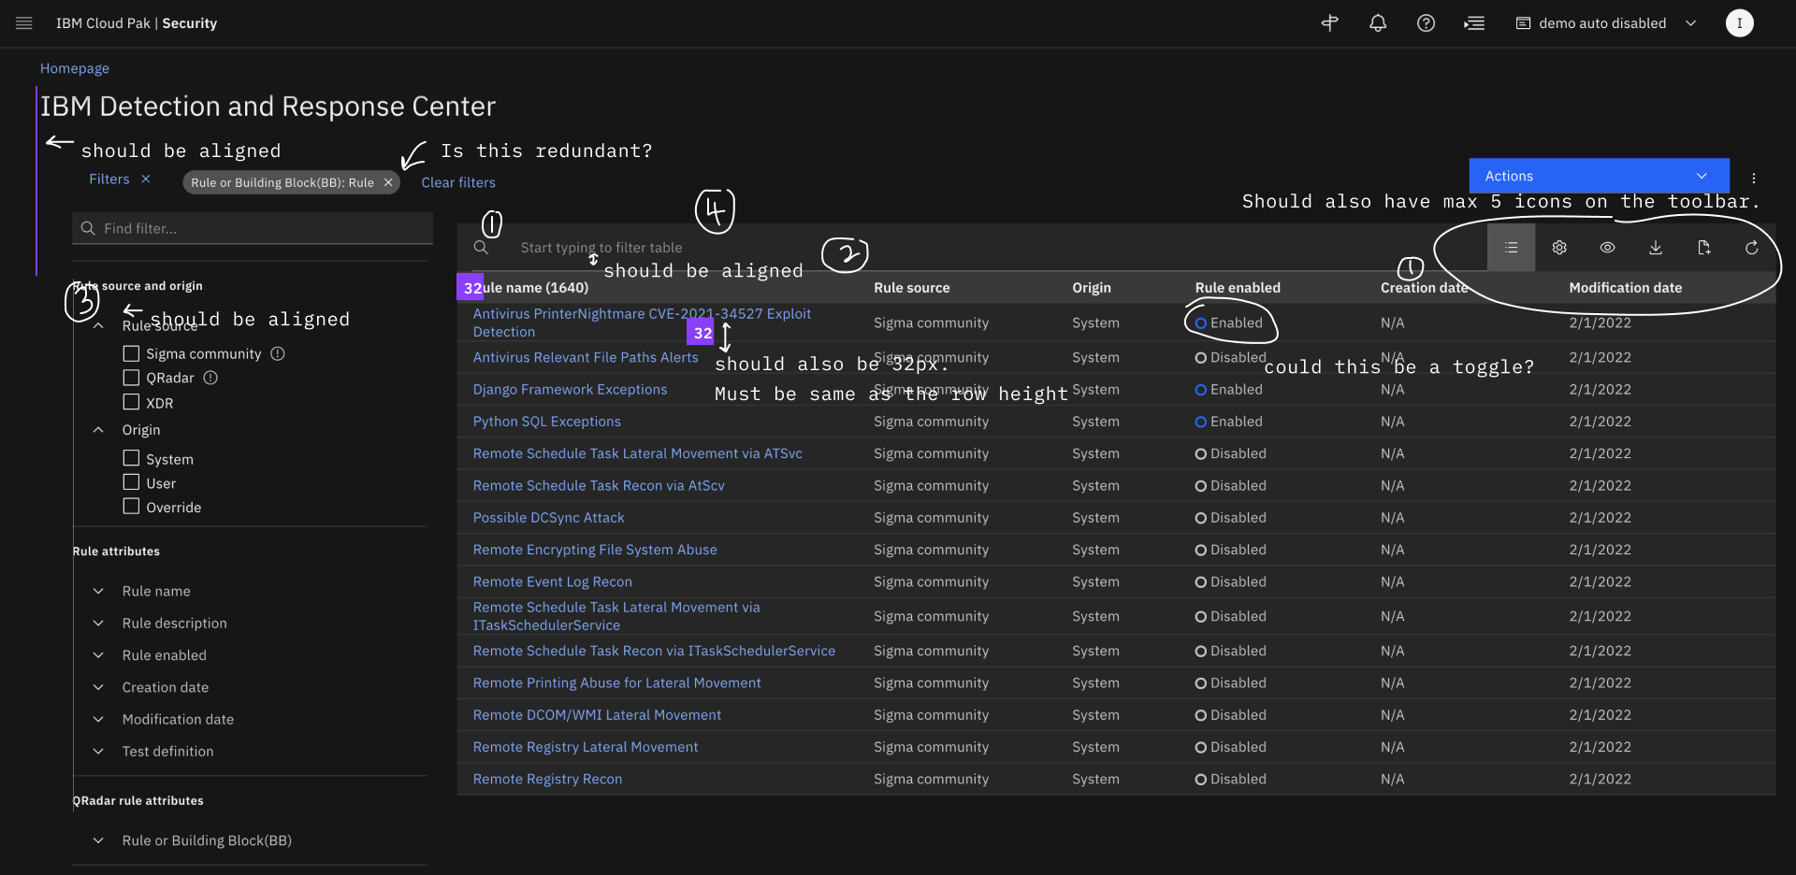Open Remote Printing Abuse for Lateral Movement
Image resolution: width=1796 pixels, height=875 pixels.
pyautogui.click(x=617, y=682)
